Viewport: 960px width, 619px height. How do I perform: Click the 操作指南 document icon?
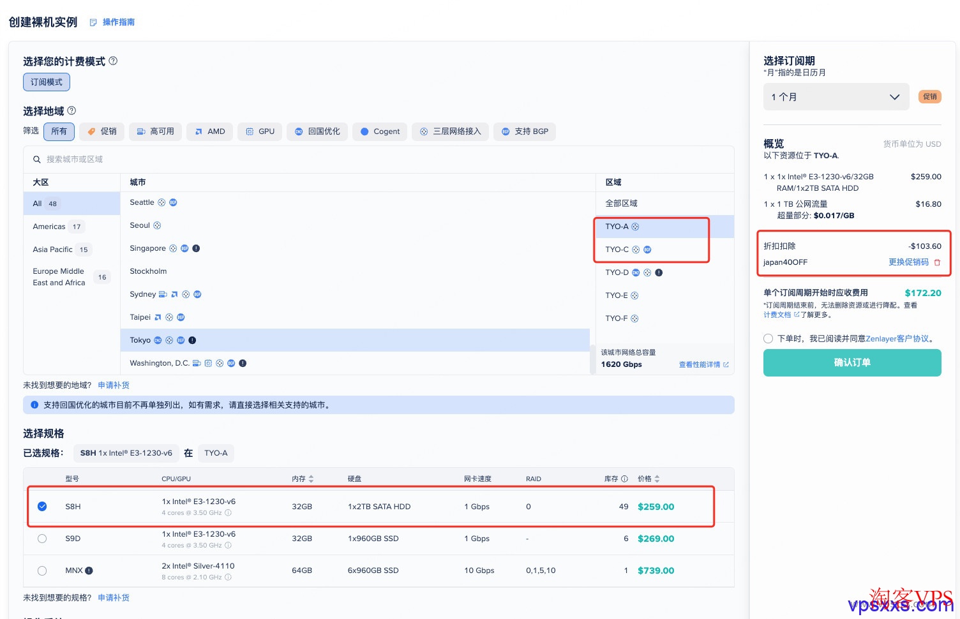pyautogui.click(x=93, y=22)
